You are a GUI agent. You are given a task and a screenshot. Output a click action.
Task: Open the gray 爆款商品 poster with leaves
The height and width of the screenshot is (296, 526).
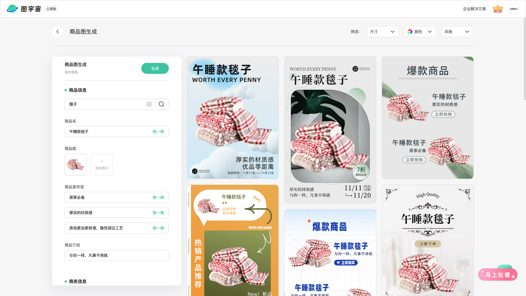(x=427, y=118)
